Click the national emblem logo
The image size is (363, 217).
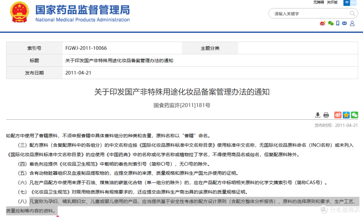click(19, 12)
